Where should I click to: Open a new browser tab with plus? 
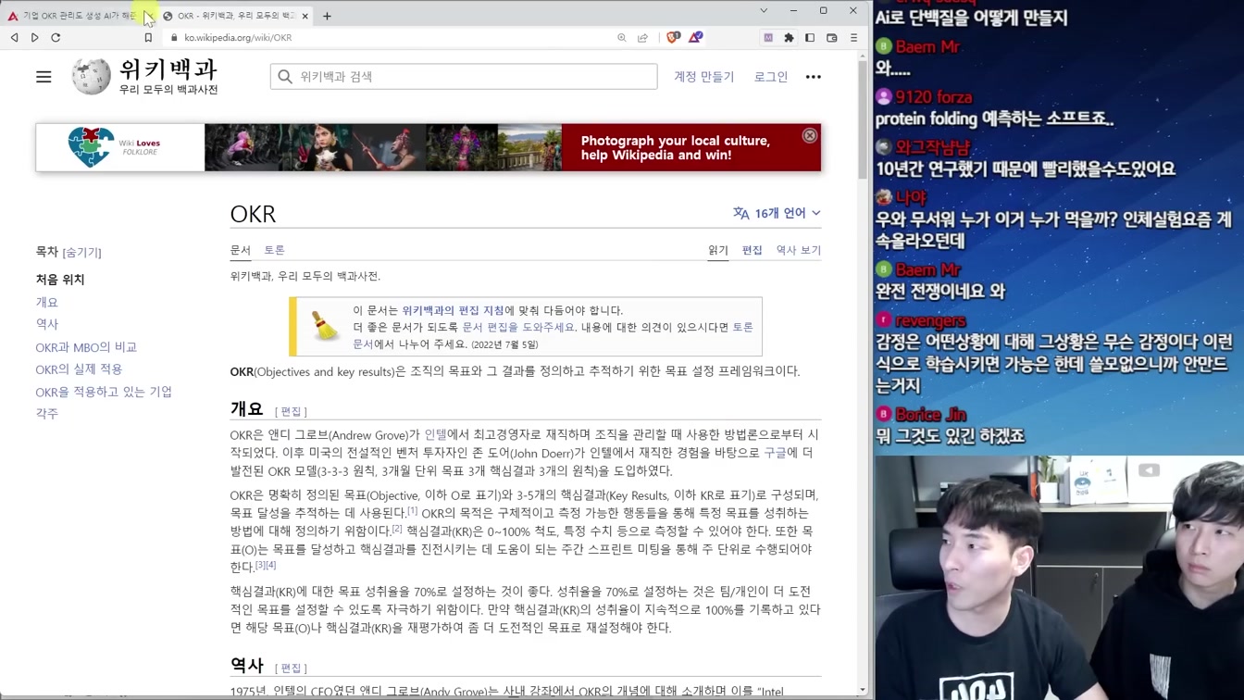coord(327,16)
